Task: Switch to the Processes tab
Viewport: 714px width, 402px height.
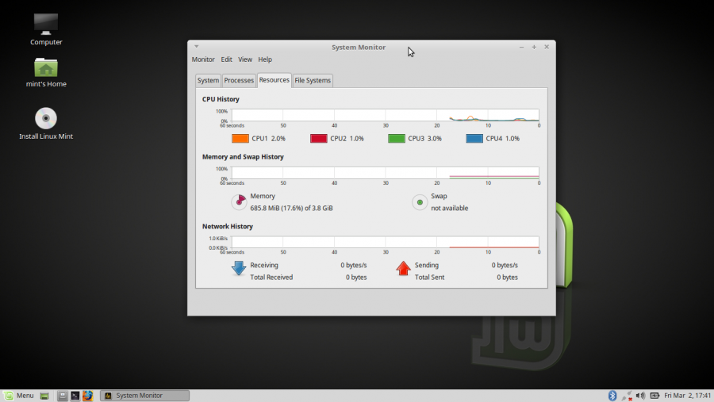Action: (x=239, y=81)
